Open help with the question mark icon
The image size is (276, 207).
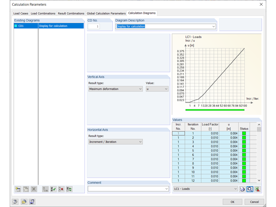tap(15, 202)
